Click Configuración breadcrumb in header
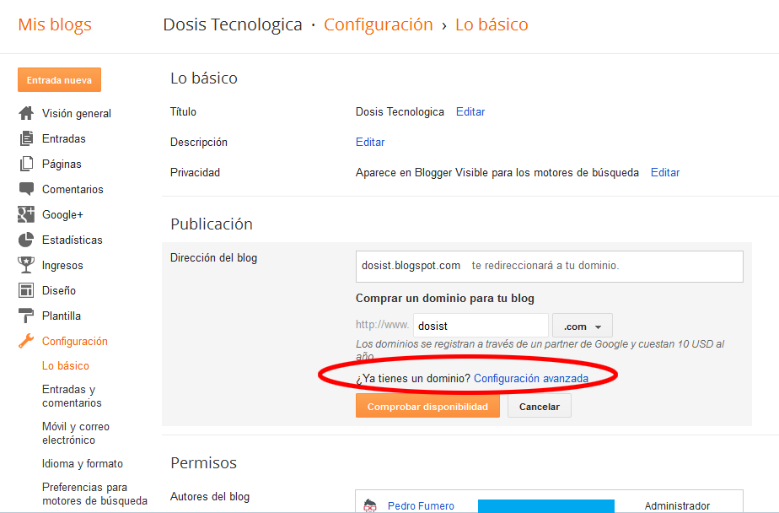The height and width of the screenshot is (513, 779). coord(378,24)
